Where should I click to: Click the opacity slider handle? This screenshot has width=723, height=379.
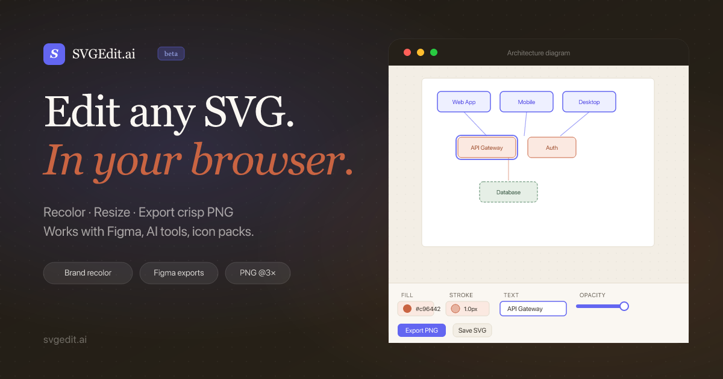(624, 306)
